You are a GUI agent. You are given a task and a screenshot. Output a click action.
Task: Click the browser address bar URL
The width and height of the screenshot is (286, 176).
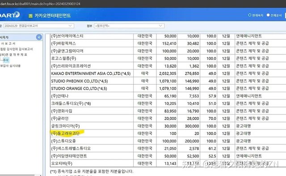pyautogui.click(x=40, y=4)
